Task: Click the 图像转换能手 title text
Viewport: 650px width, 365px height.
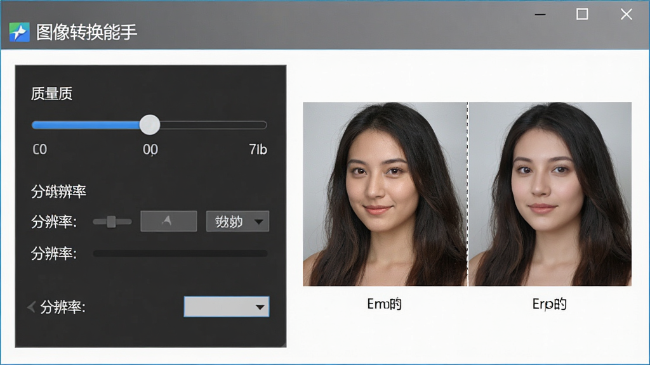Action: click(86, 32)
